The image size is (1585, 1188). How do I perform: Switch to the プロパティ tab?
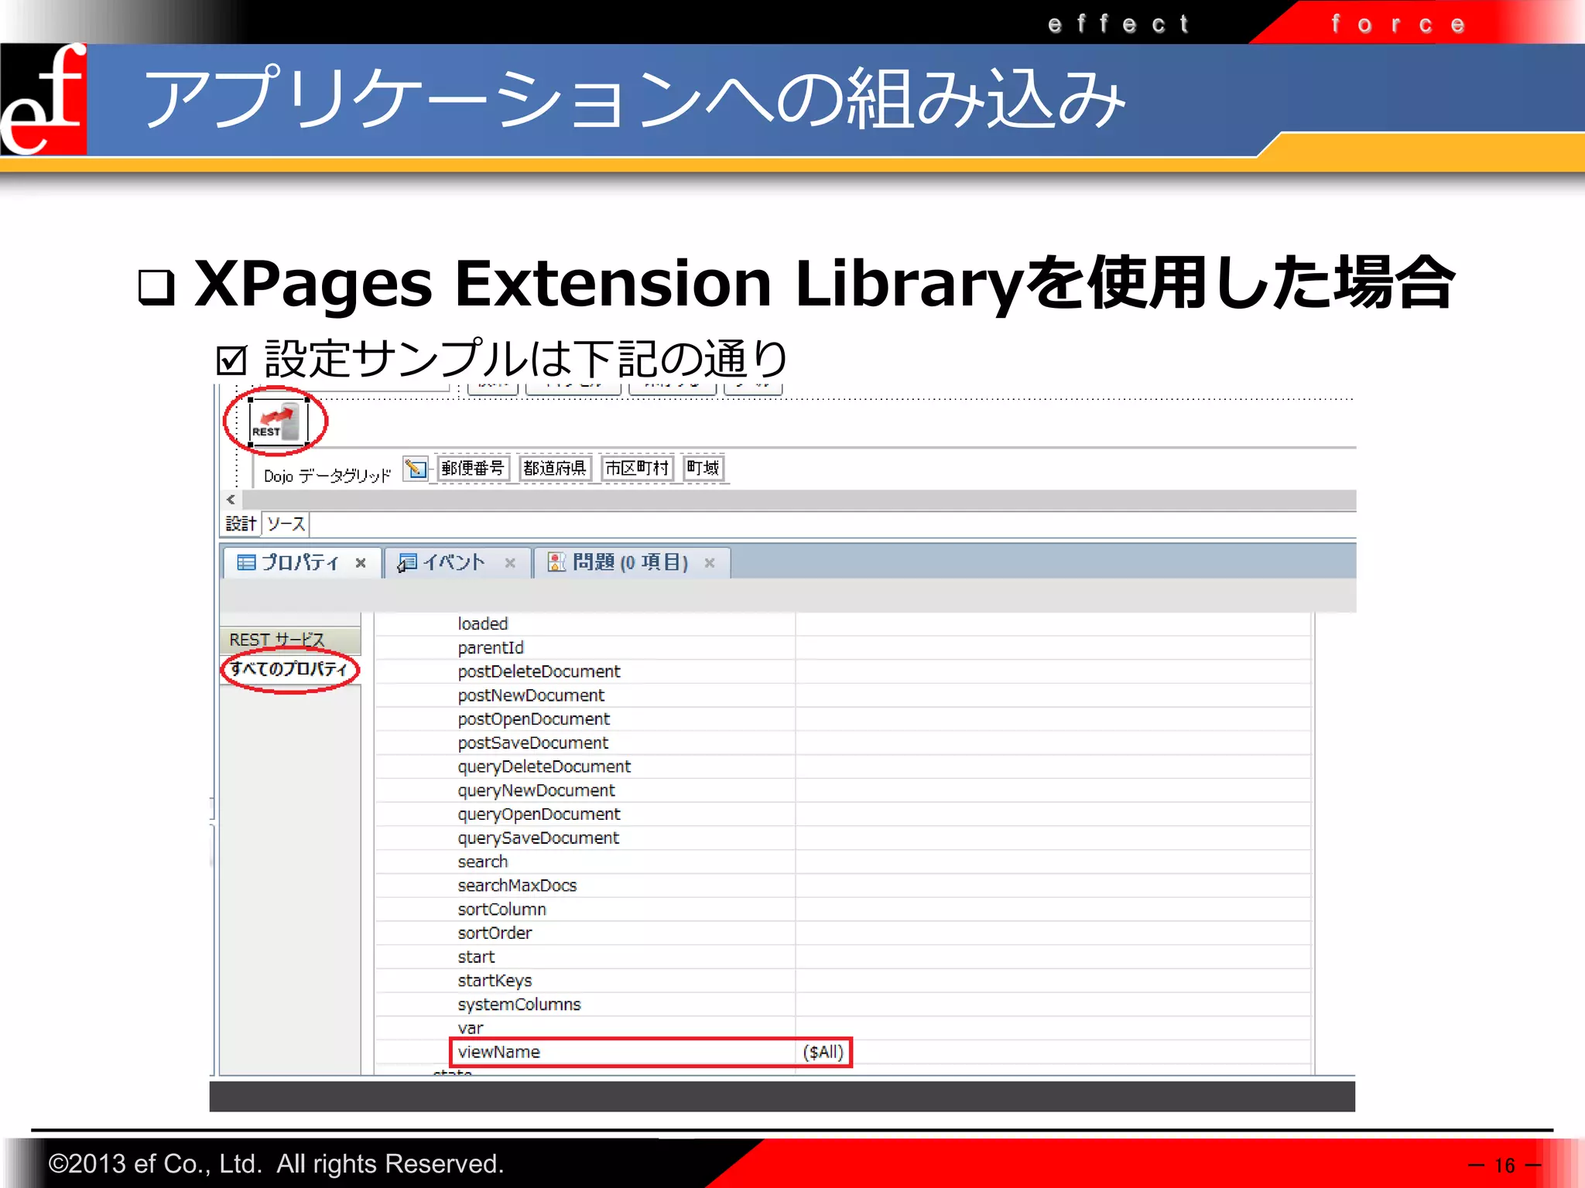coord(302,562)
